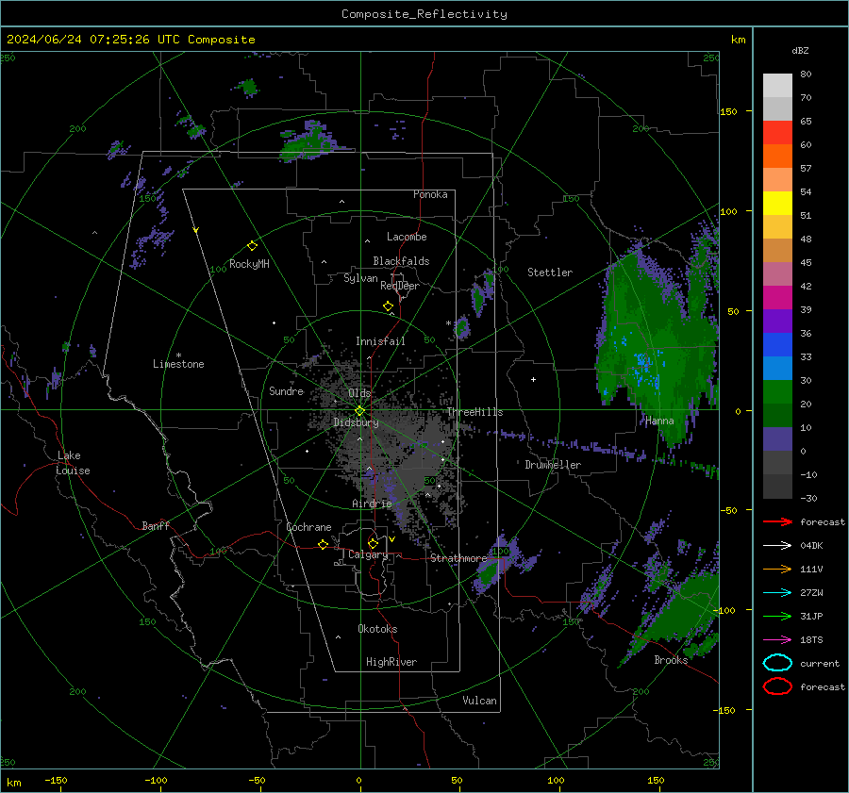Select the Olds label
The height and width of the screenshot is (793, 849).
click(x=359, y=393)
